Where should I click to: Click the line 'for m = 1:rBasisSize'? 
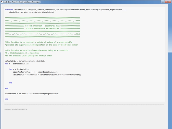tap(19, 69)
